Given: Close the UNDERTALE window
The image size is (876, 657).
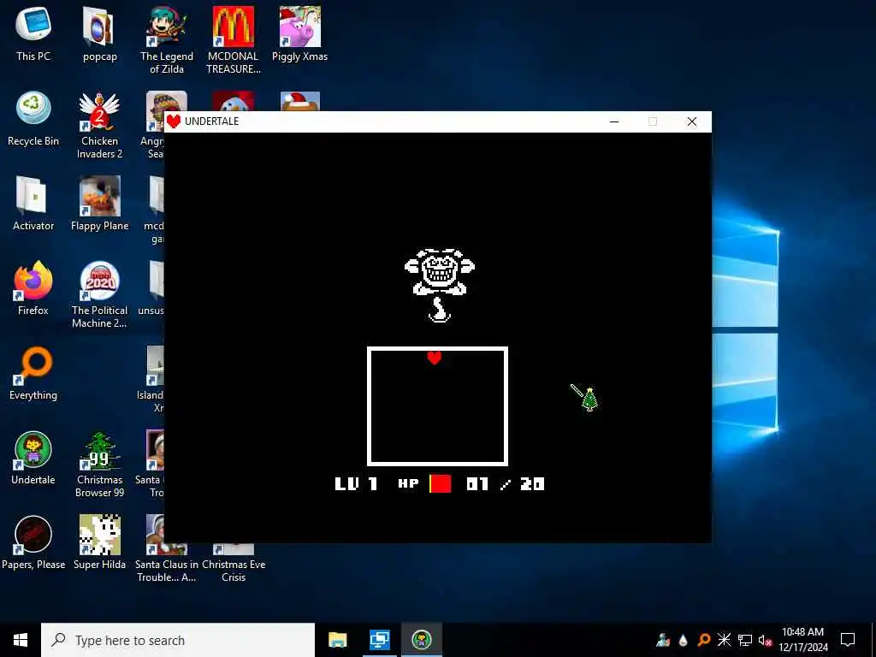Looking at the screenshot, I should click(x=691, y=121).
